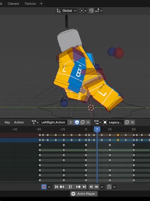Open the frame step options dropdown
Image resolution: width=150 pixels, height=201 pixels.
click(x=102, y=187)
